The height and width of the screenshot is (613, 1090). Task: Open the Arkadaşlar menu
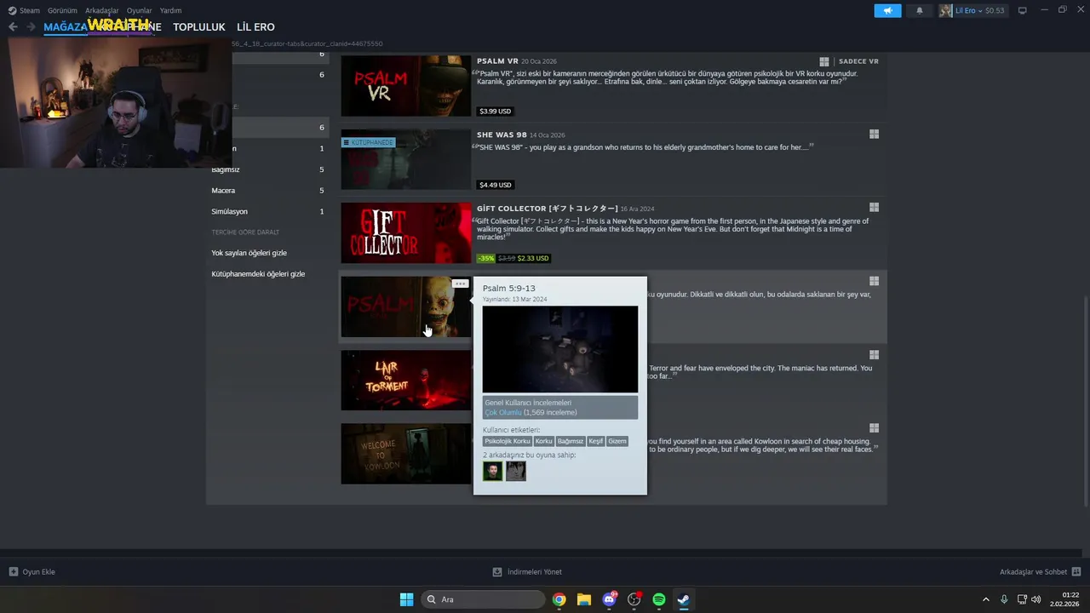coord(102,10)
